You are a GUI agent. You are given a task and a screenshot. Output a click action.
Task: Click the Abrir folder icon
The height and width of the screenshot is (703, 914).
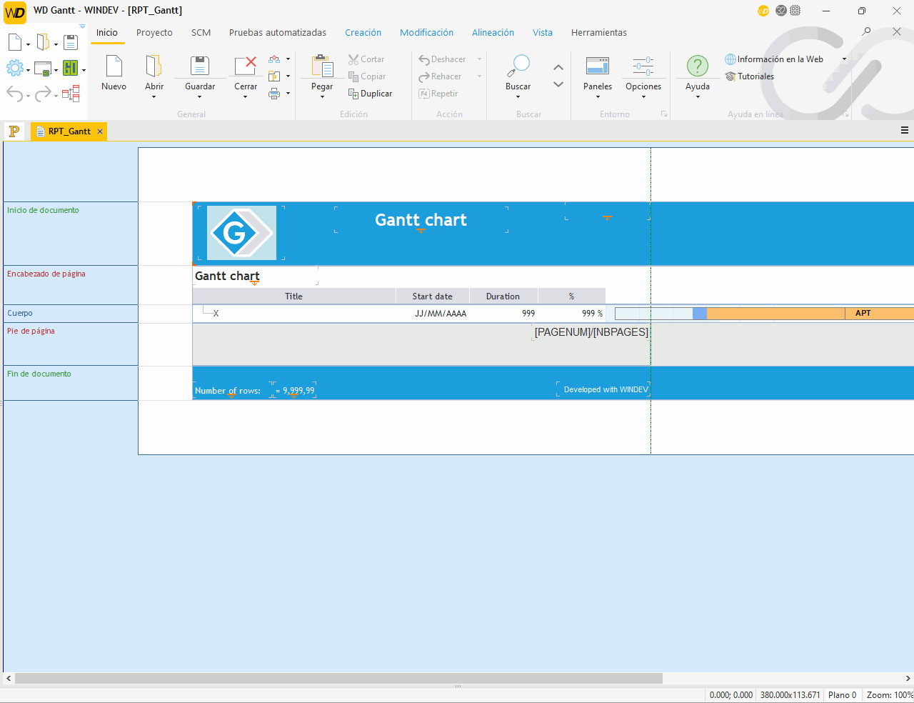154,66
